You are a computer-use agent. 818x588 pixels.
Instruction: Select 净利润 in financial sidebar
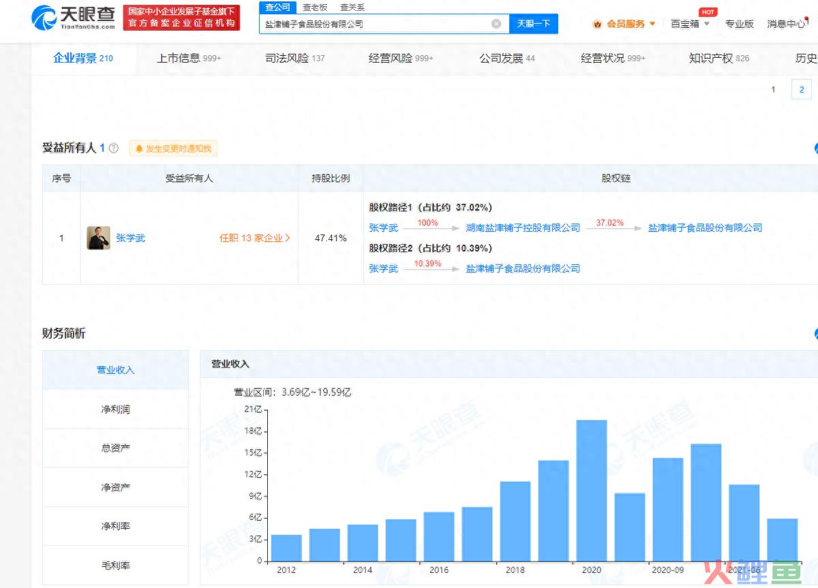tap(115, 409)
